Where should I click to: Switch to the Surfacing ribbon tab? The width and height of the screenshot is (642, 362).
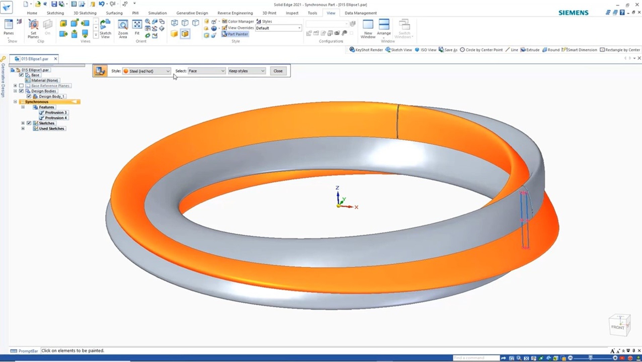(x=114, y=13)
